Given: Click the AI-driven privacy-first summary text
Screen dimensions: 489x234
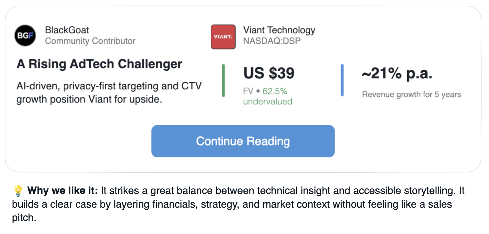Looking at the screenshot, I should point(109,93).
